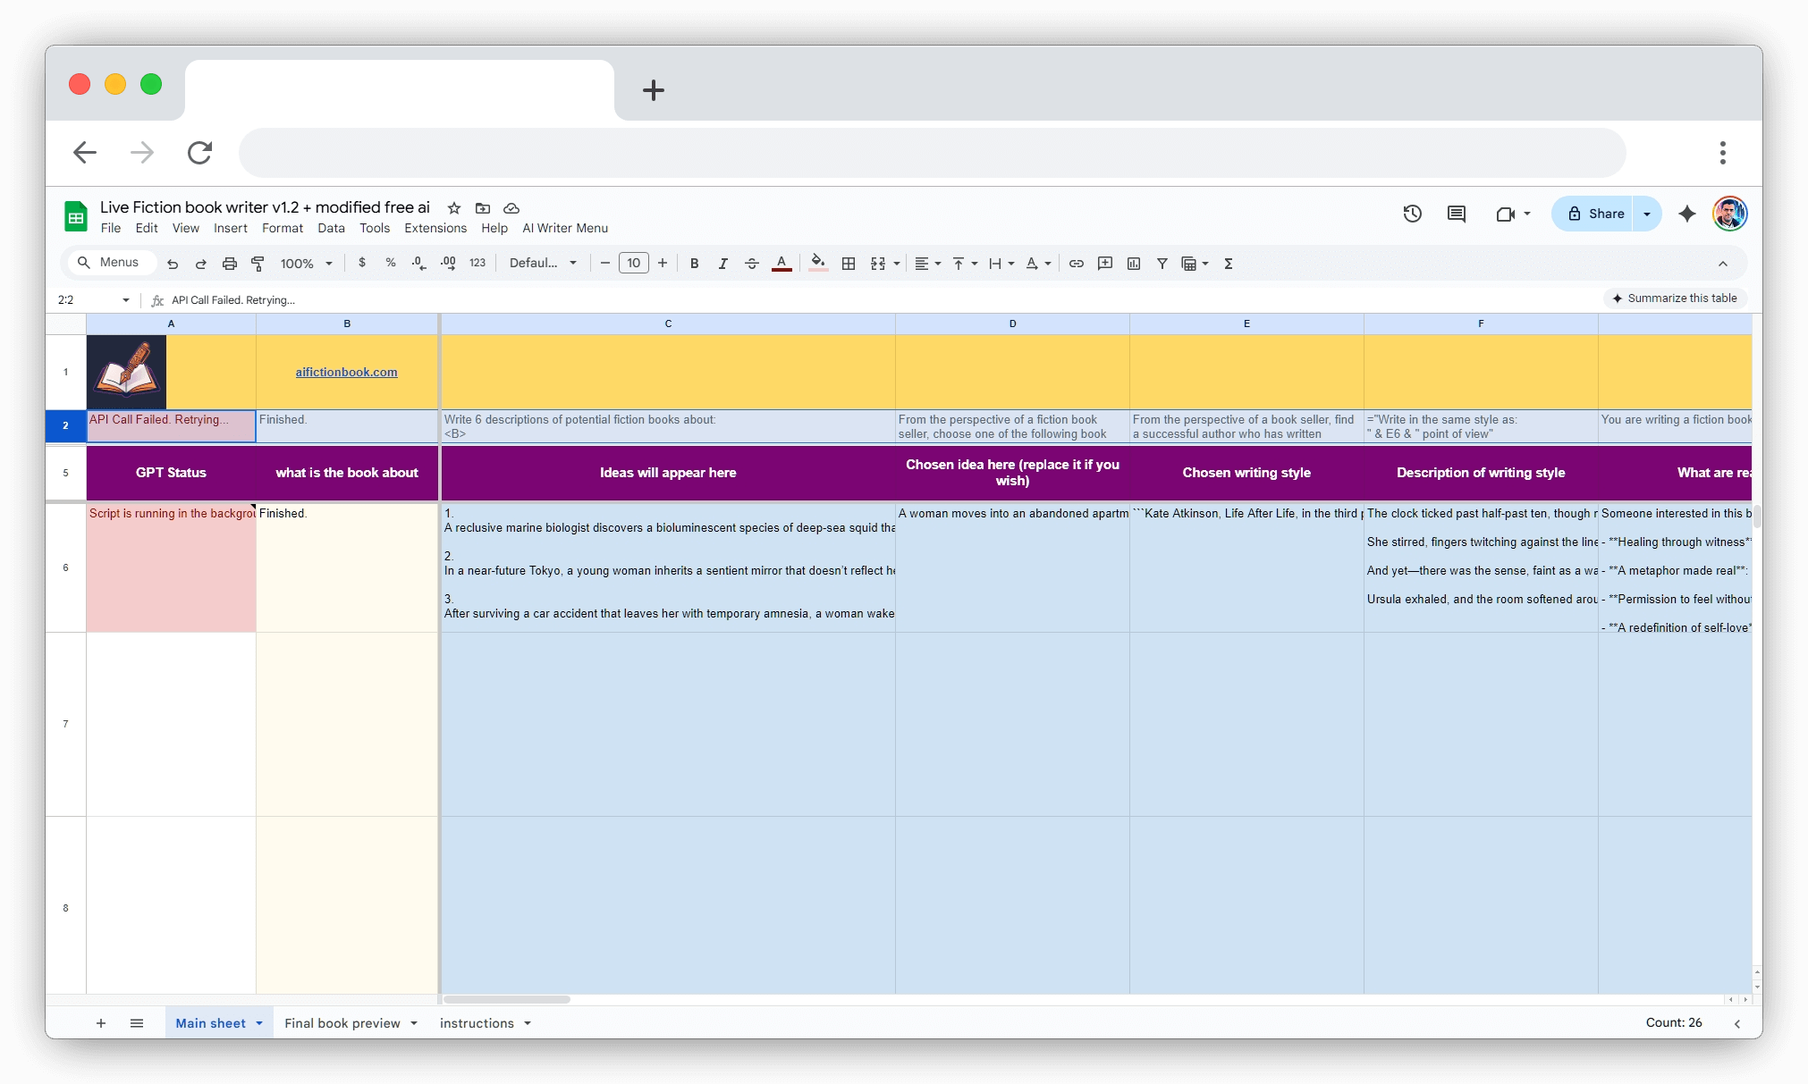Click the font size input field
This screenshot has height=1084, width=1808.
pos(634,263)
